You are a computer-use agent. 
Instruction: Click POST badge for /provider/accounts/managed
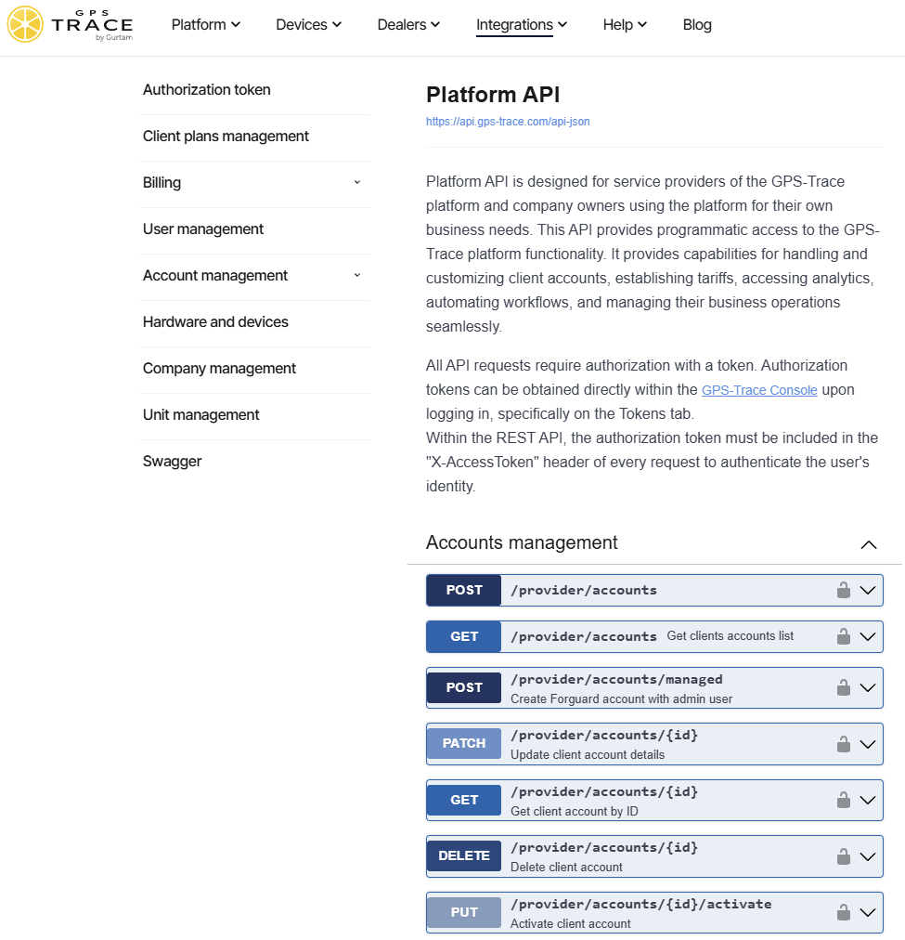pos(463,687)
